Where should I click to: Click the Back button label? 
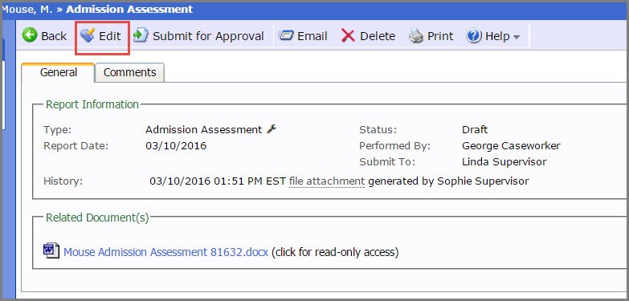54,36
